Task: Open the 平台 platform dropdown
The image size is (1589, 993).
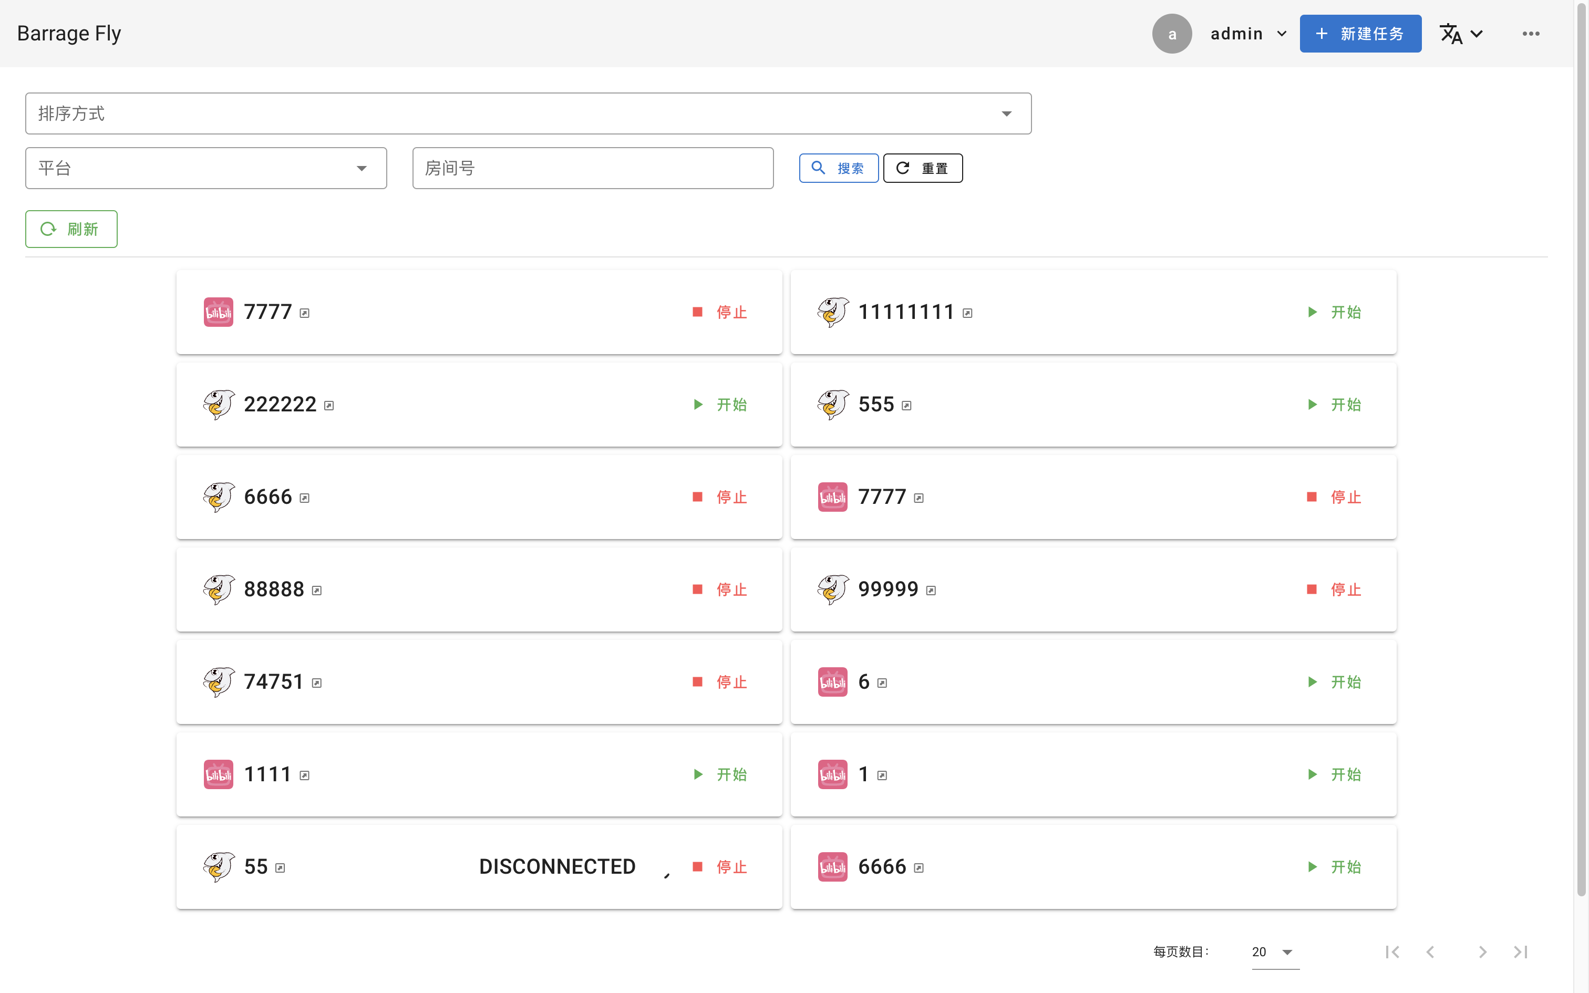Action: point(205,168)
